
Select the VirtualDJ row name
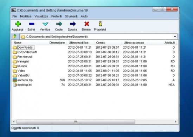click(x=24, y=75)
